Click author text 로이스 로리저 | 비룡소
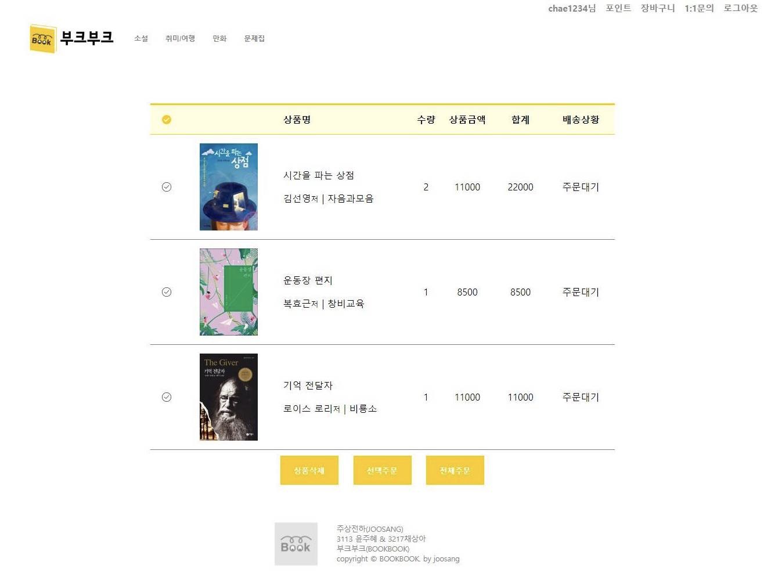Image resolution: width=771 pixels, height=573 pixels. pos(330,409)
